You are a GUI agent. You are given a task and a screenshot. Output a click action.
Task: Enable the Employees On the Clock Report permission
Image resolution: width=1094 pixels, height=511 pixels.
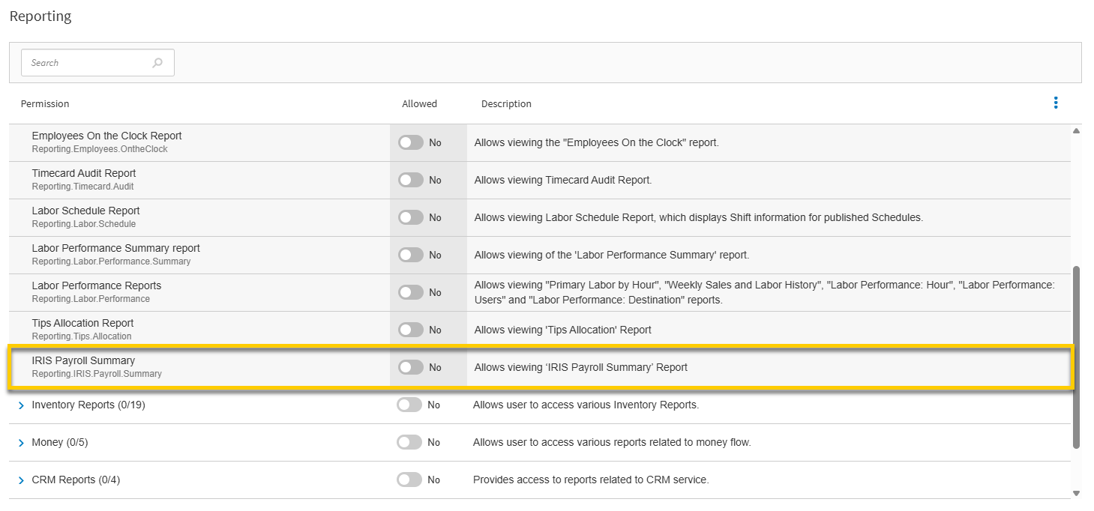point(412,142)
